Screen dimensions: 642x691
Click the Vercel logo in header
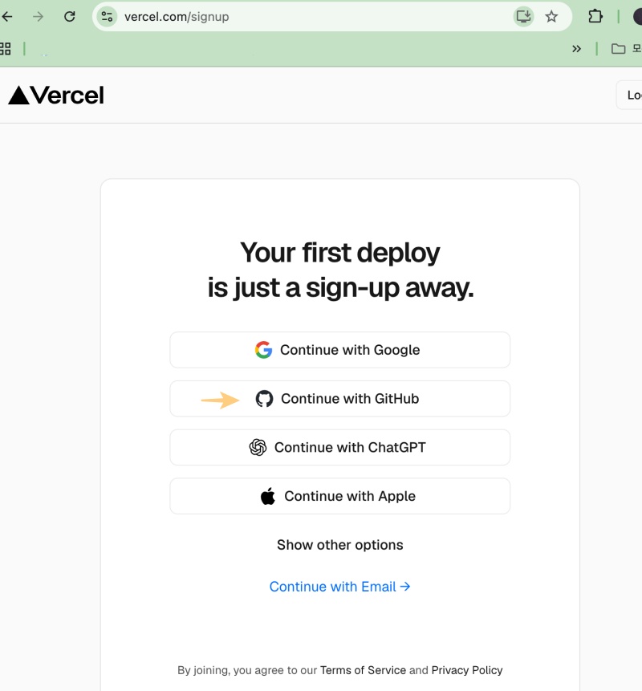[56, 96]
